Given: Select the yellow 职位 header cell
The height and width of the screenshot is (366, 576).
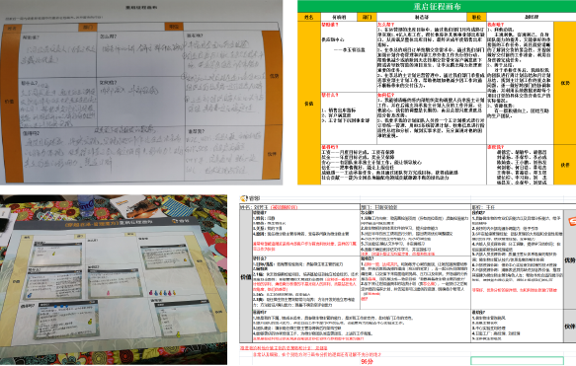Looking at the screenshot, I should click(476, 17).
